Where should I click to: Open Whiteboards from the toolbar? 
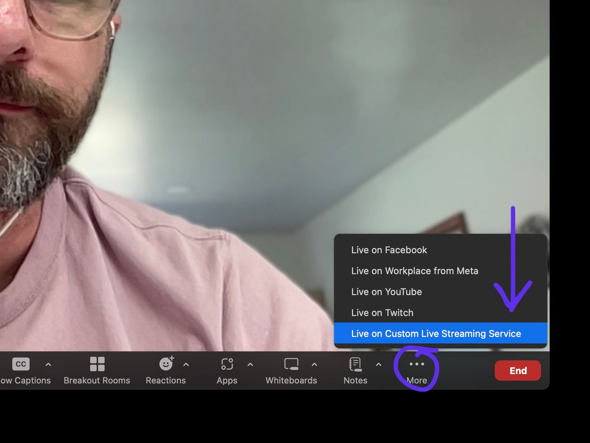(x=291, y=370)
